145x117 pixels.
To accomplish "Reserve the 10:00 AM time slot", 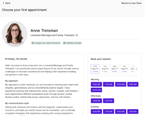I will click(96, 90).
